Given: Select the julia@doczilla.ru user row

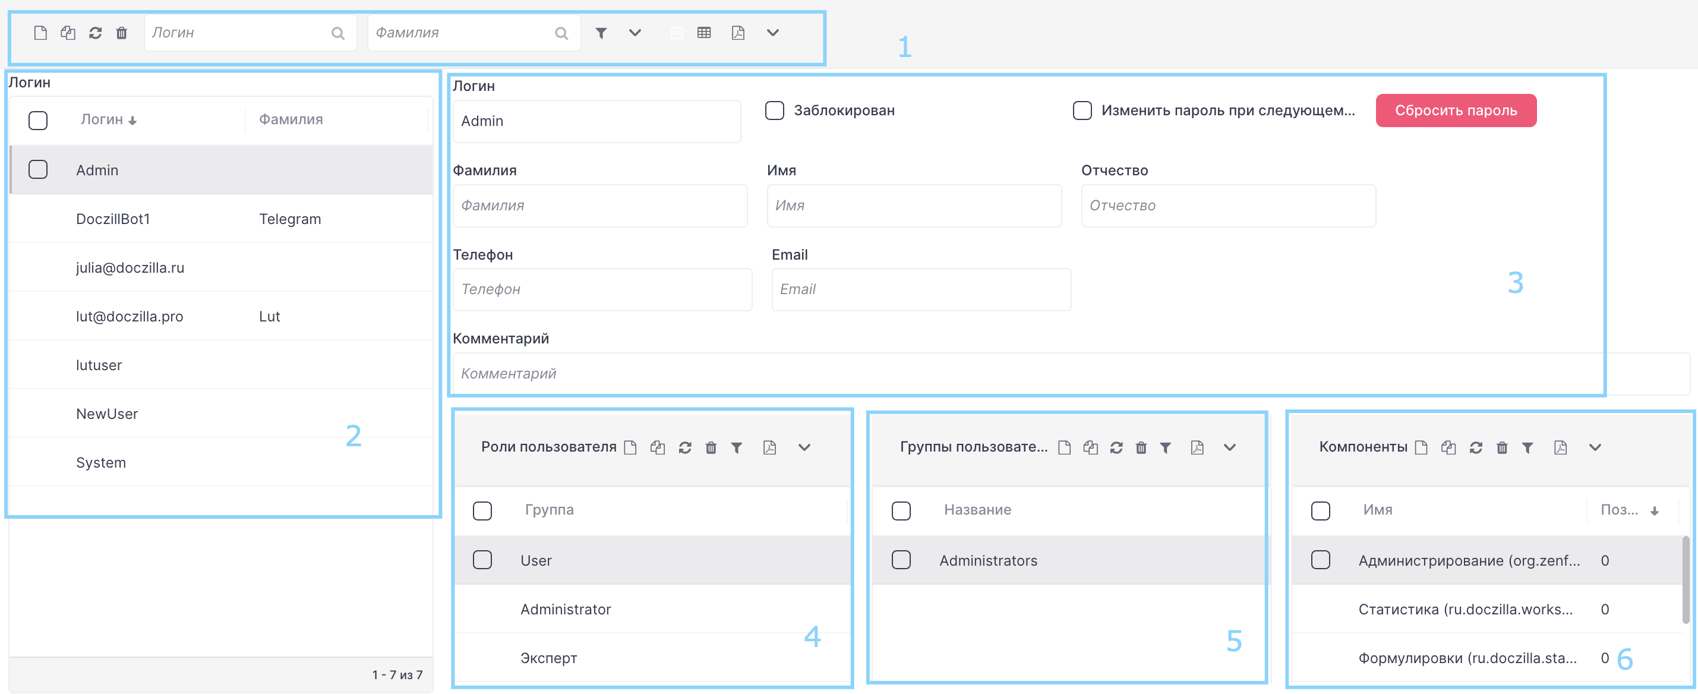Looking at the screenshot, I should 222,267.
